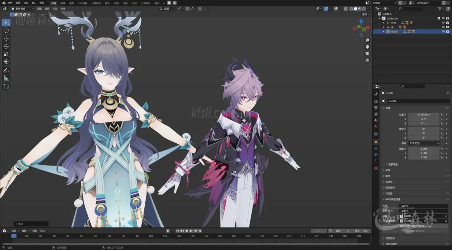Image resolution: width=452 pixels, height=250 pixels.
Task: Toggle the snapping magnet in viewport header
Action: [x=187, y=9]
